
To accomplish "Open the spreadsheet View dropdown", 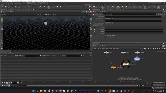I will [46, 56].
